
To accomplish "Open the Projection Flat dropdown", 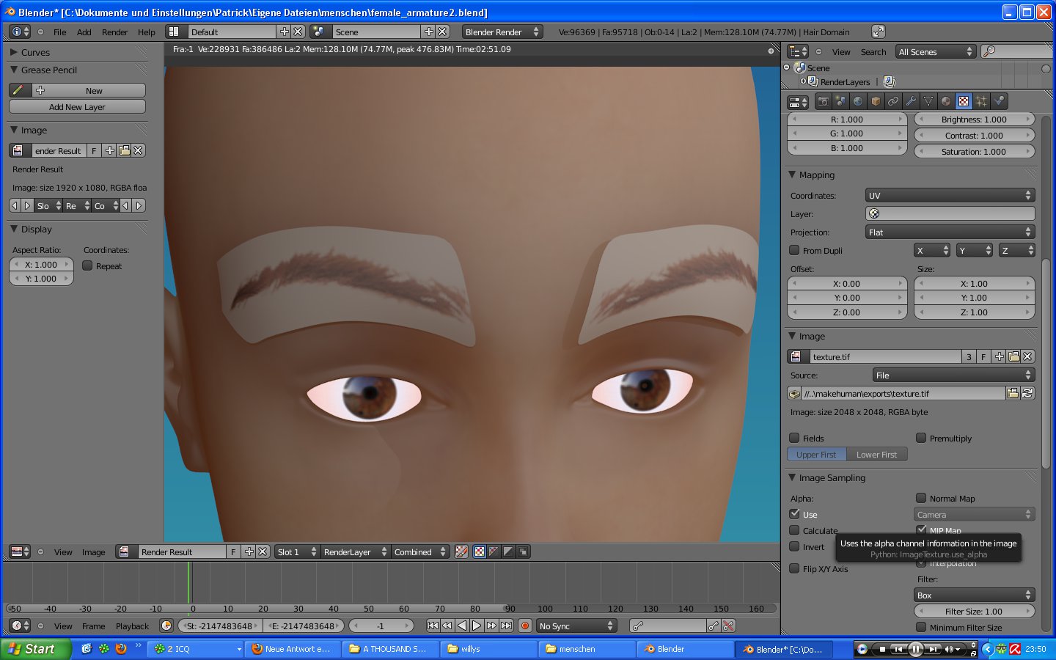I will click(x=950, y=232).
